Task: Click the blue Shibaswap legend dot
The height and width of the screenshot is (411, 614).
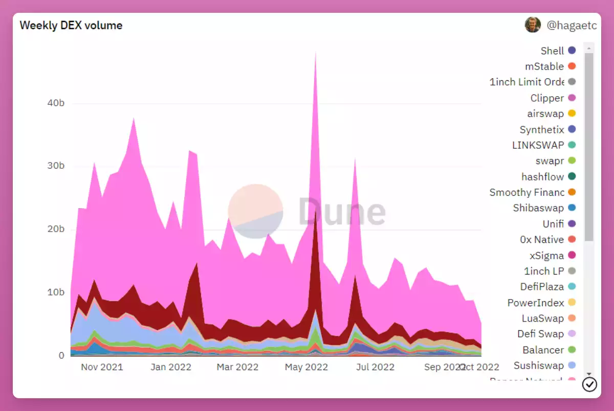Action: pyautogui.click(x=572, y=208)
